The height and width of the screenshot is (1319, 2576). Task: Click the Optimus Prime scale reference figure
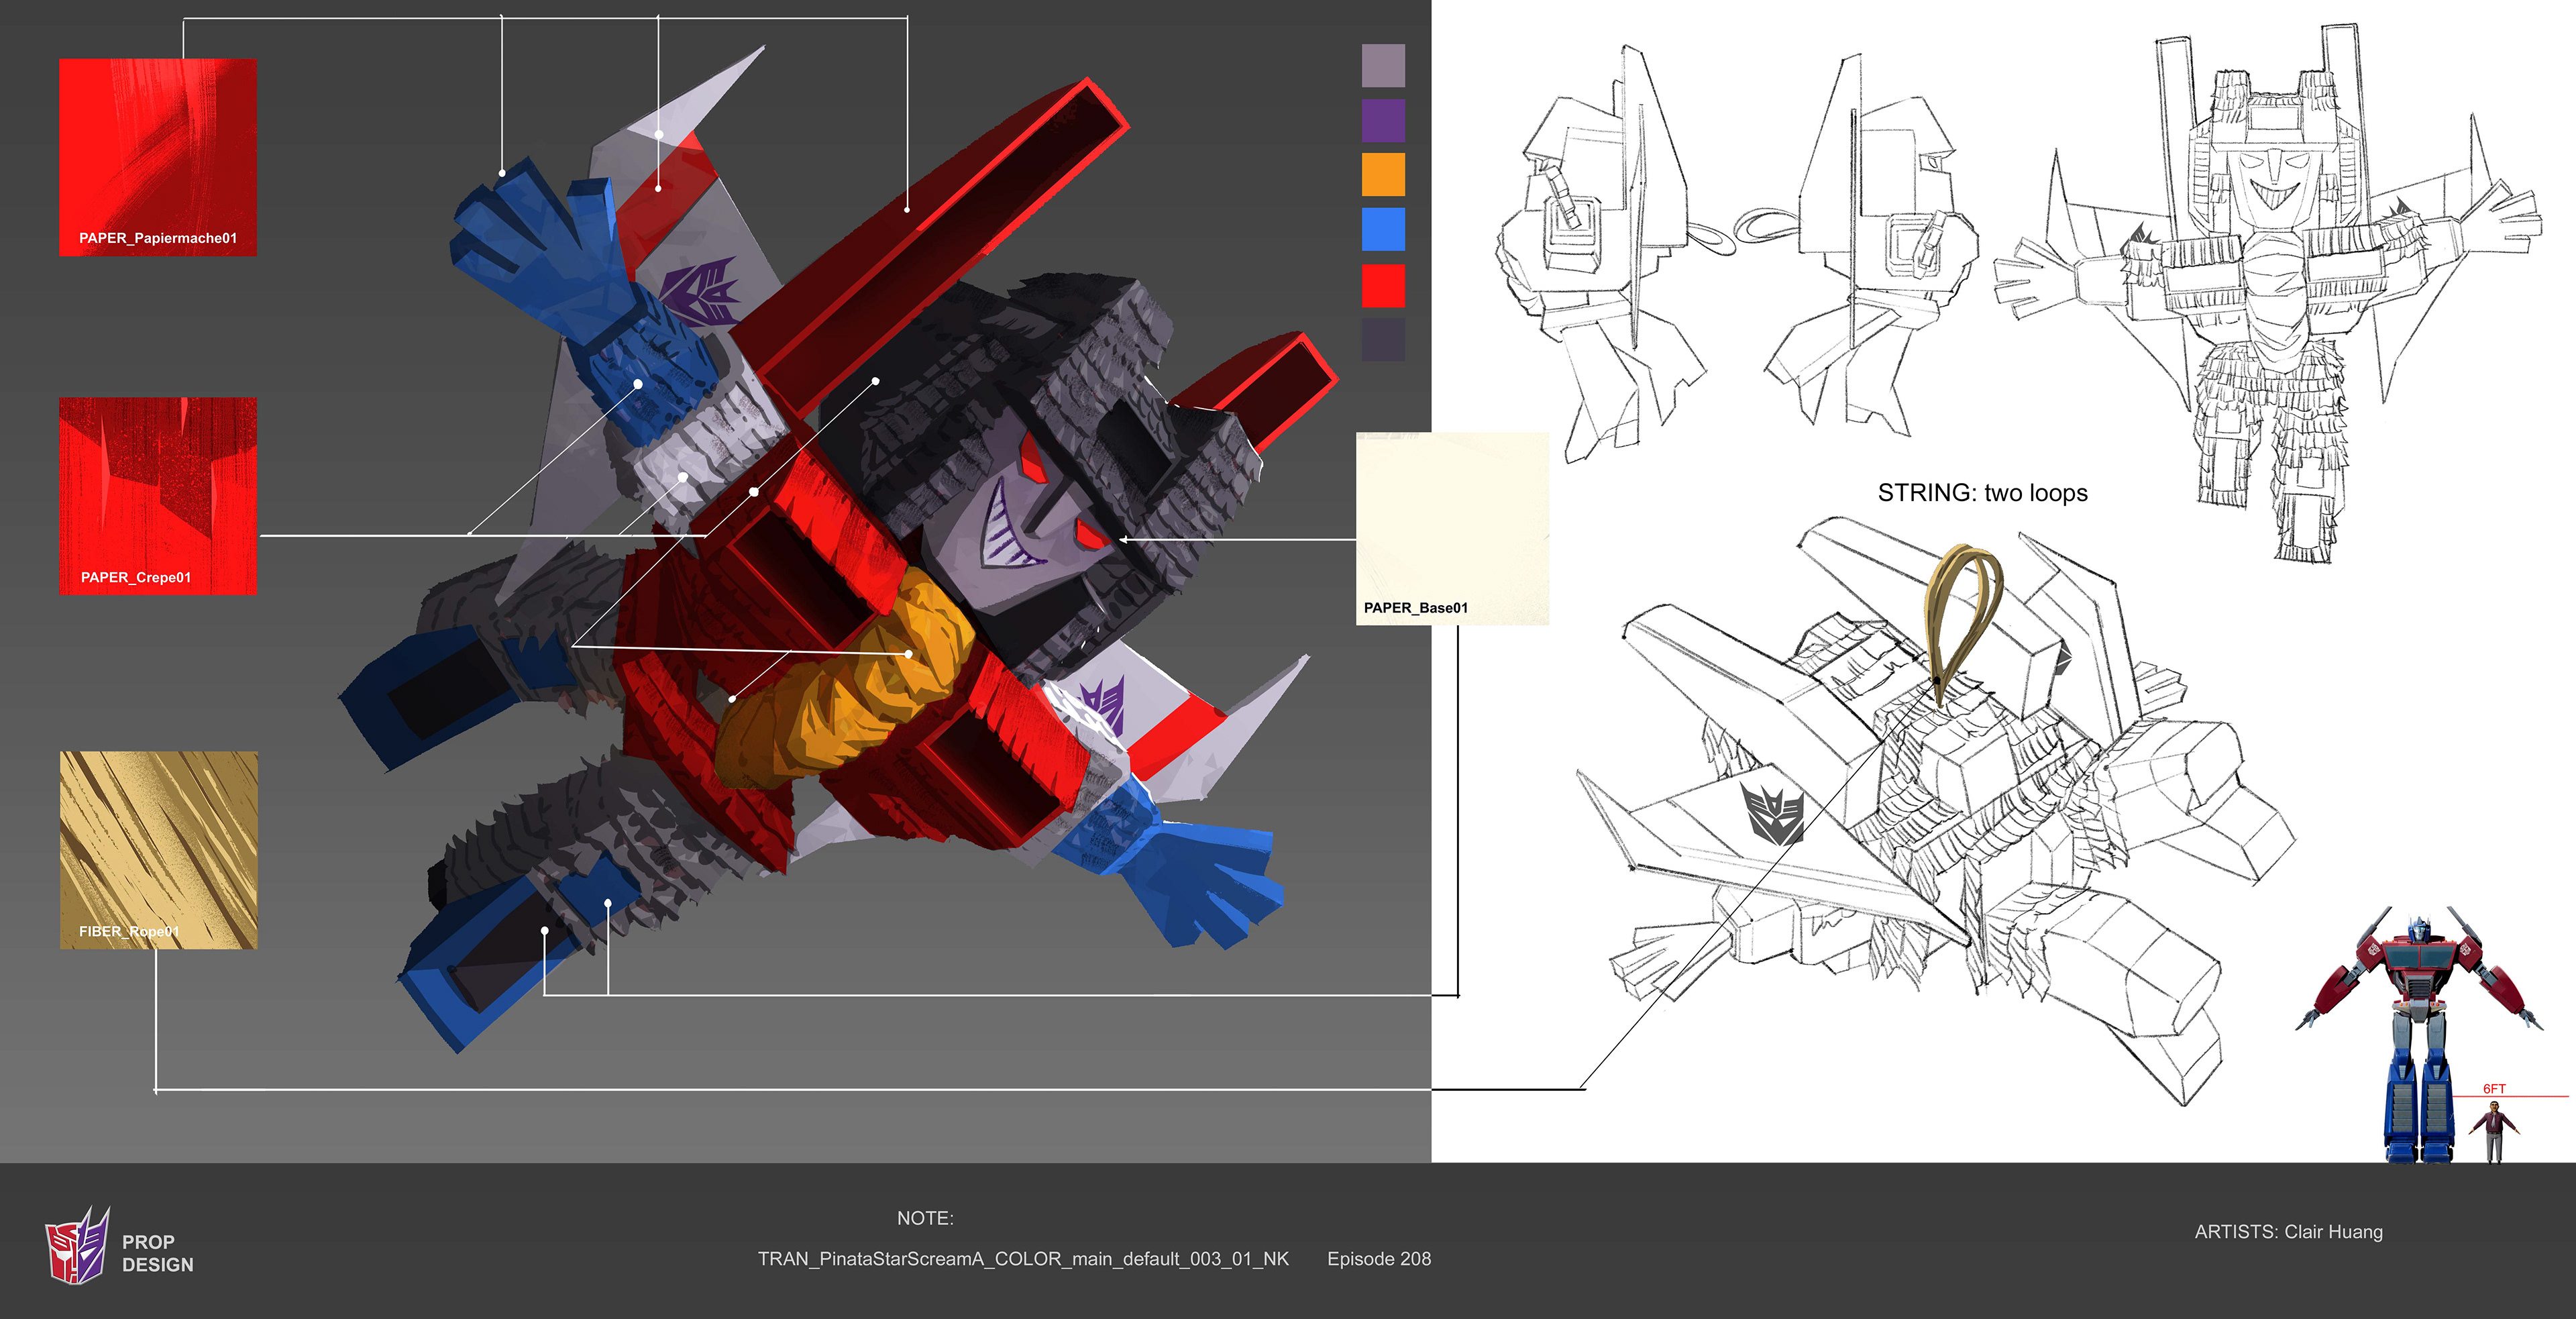(x=2418, y=1035)
